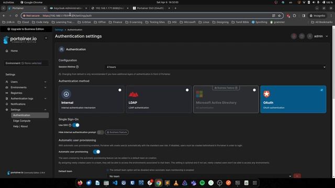Click the Use SSO help icon
Viewport: 335px width, 188px height.
tap(70, 125)
